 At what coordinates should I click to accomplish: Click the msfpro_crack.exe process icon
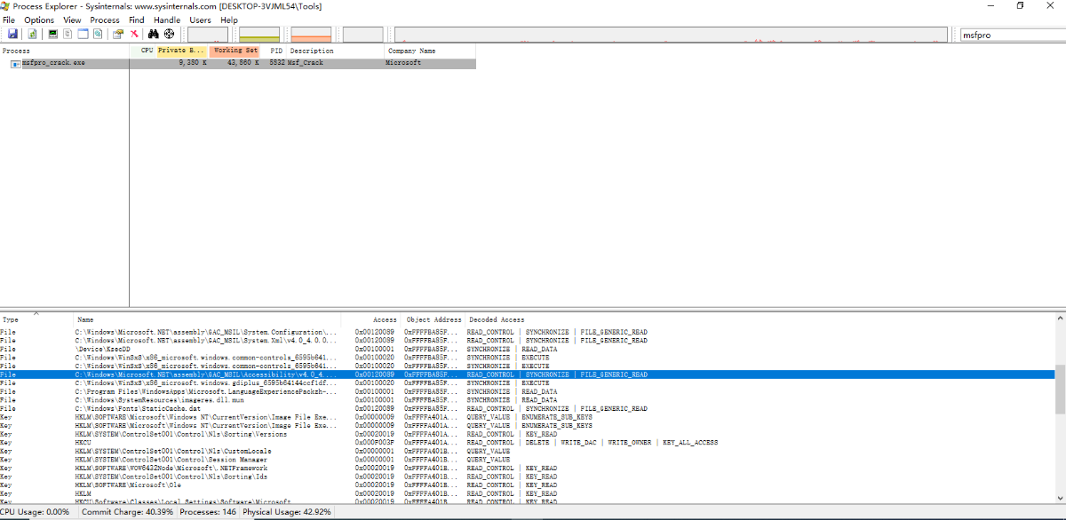pos(16,63)
